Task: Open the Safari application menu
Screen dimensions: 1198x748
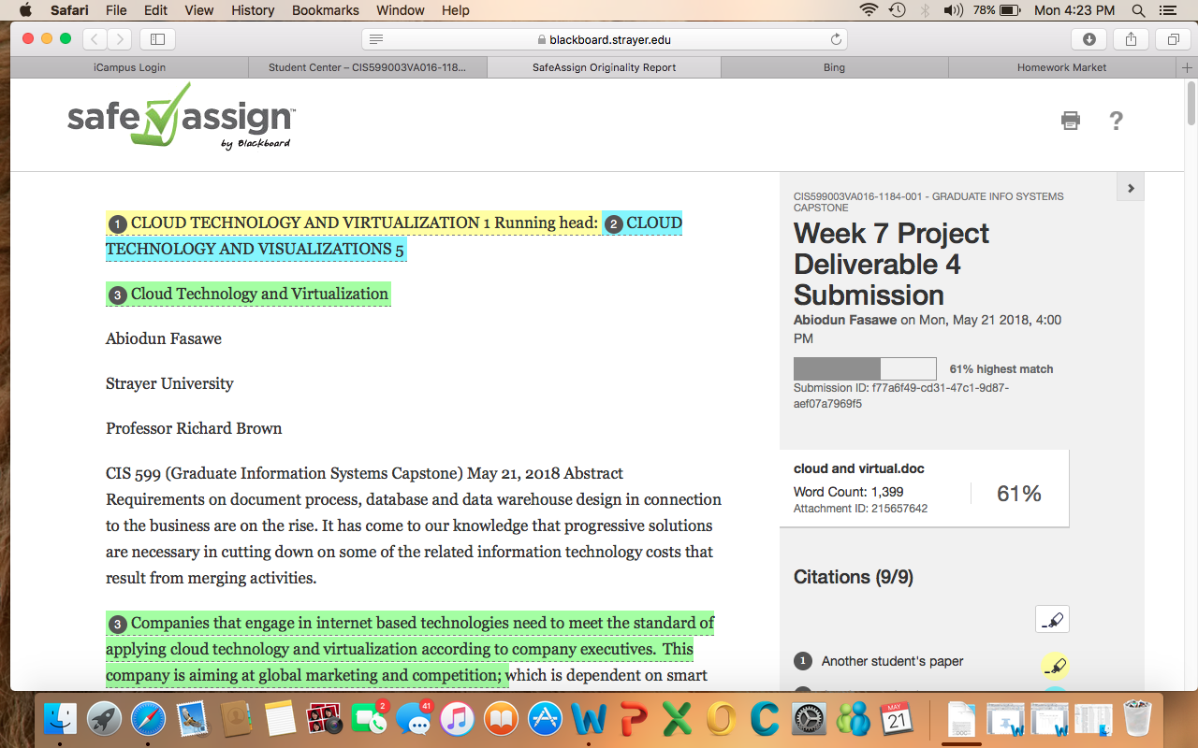Action: [x=69, y=10]
